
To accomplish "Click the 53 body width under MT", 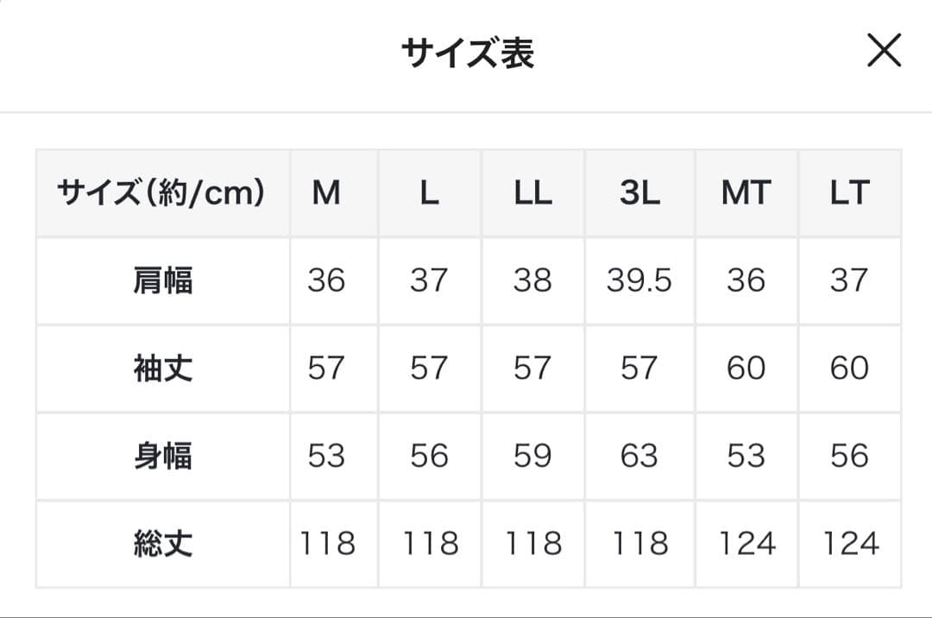I will coord(746,455).
